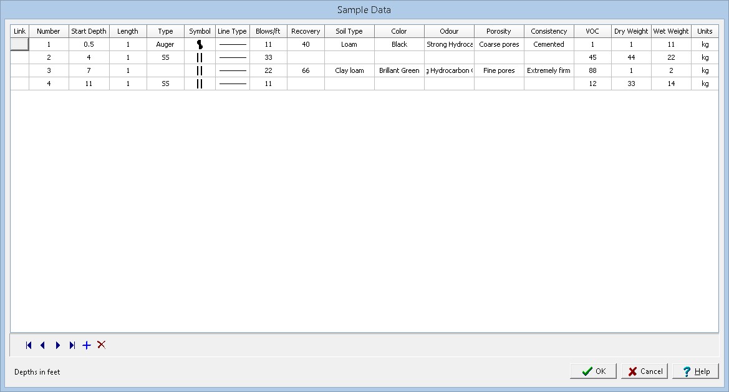
Task: Click the Start Depth column header
Action: coord(89,31)
